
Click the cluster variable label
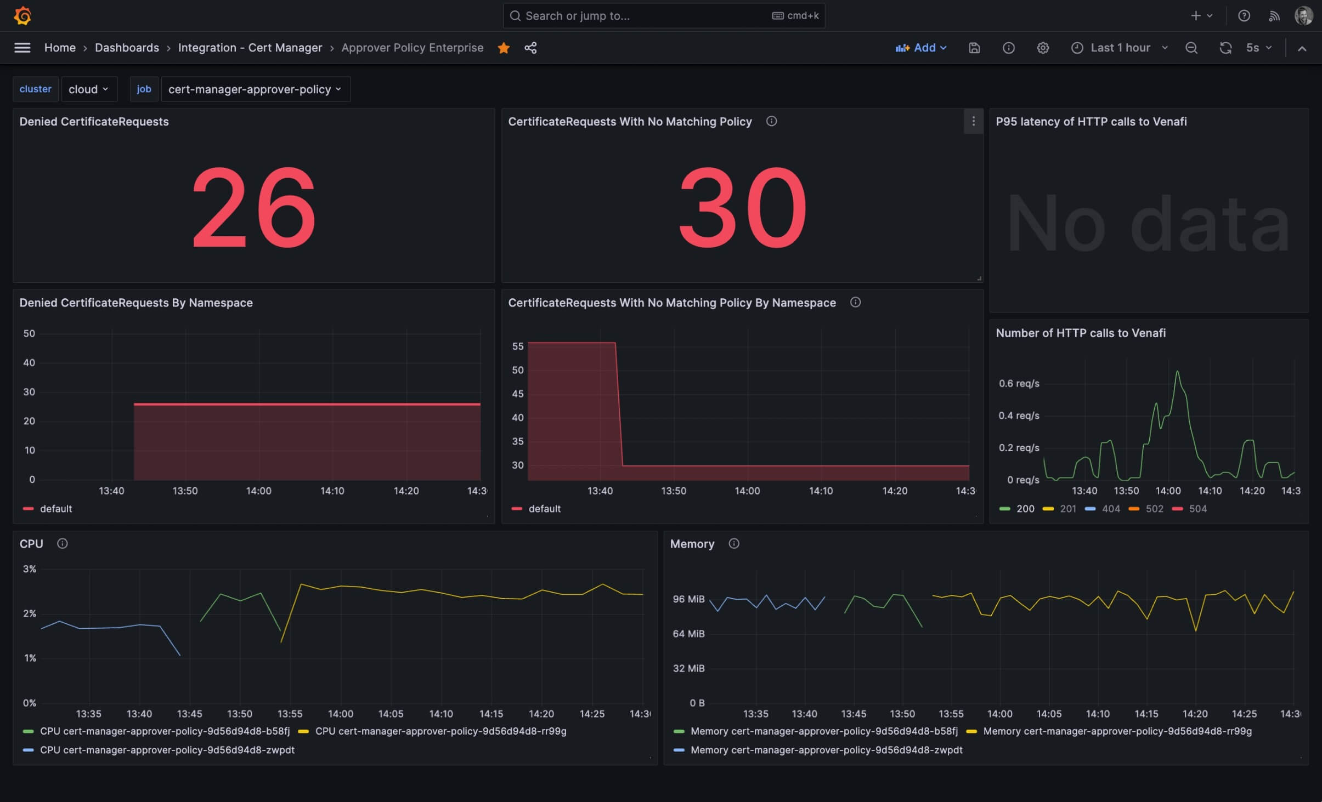[x=35, y=89]
